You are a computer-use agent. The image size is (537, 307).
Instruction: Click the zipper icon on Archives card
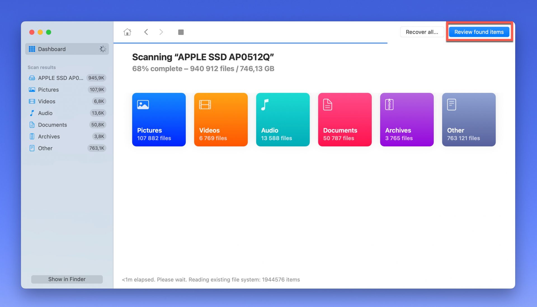389,105
